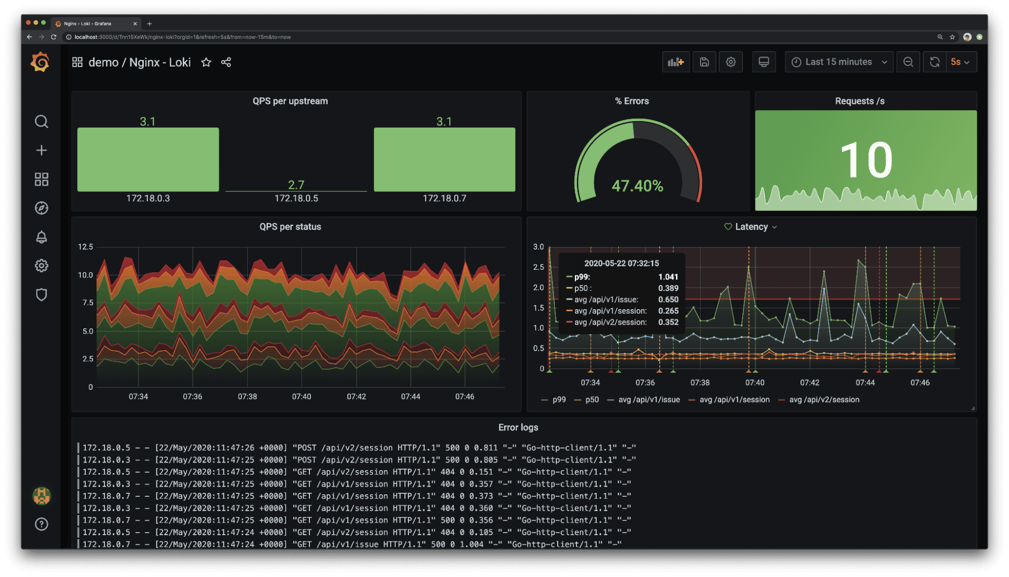
Task: Open Explore using the compass icon
Action: click(42, 208)
